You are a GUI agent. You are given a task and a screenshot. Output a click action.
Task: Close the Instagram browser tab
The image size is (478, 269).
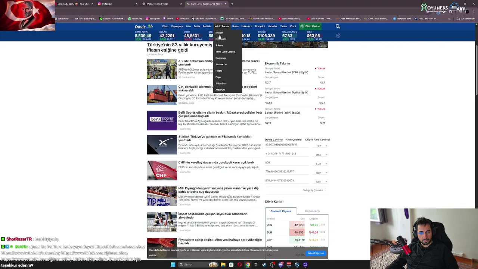click(x=137, y=4)
